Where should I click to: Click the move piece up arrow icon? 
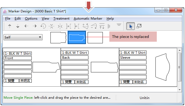point(10,26)
